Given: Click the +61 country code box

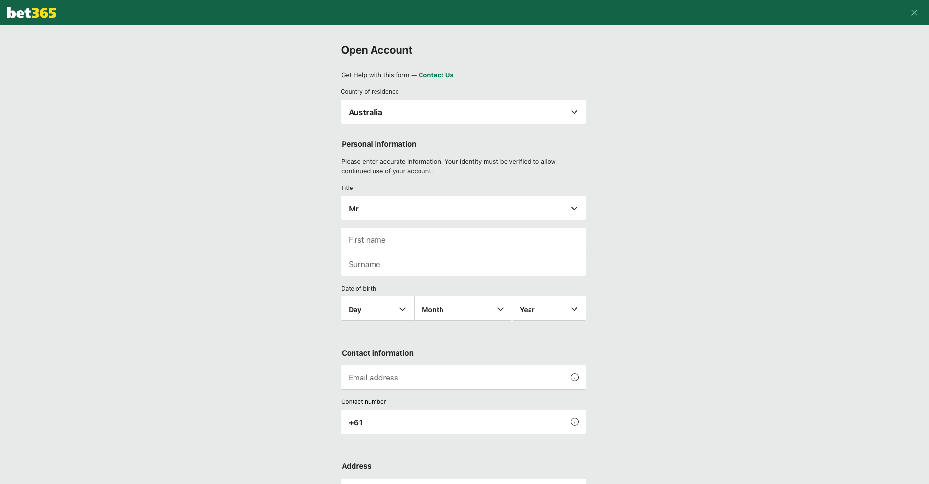Looking at the screenshot, I should click(358, 422).
